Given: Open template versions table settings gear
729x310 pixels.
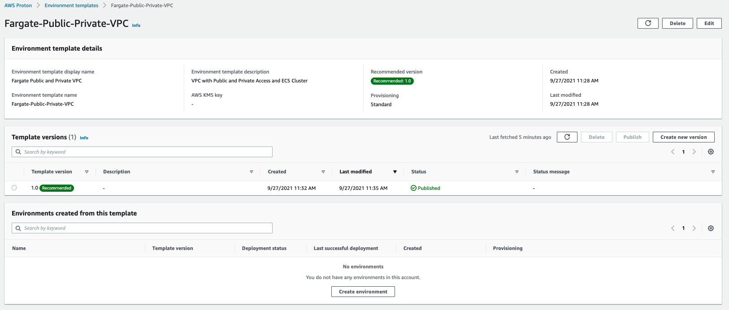Looking at the screenshot, I should pyautogui.click(x=711, y=152).
